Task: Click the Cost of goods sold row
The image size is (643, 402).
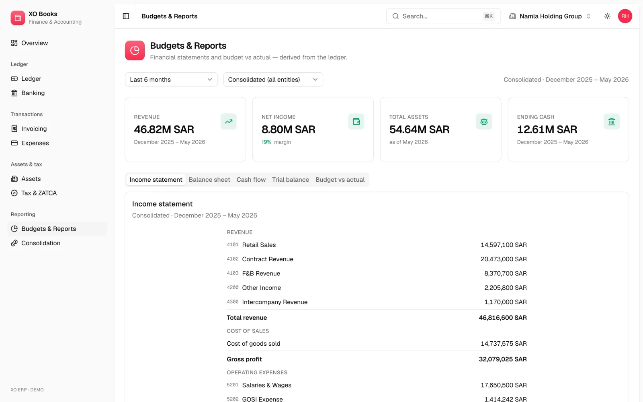Action: pyautogui.click(x=377, y=344)
